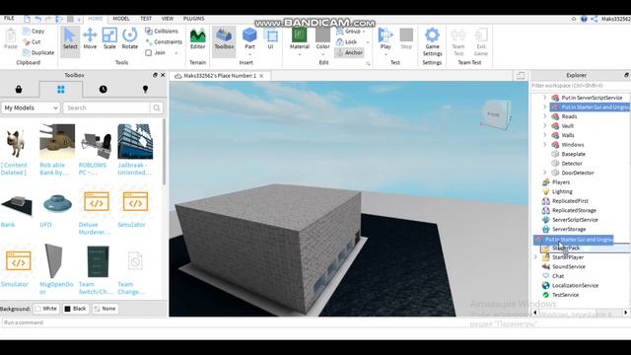Toggle Constraints in Tools group
Viewport: 631px width, 355px height.
[164, 41]
